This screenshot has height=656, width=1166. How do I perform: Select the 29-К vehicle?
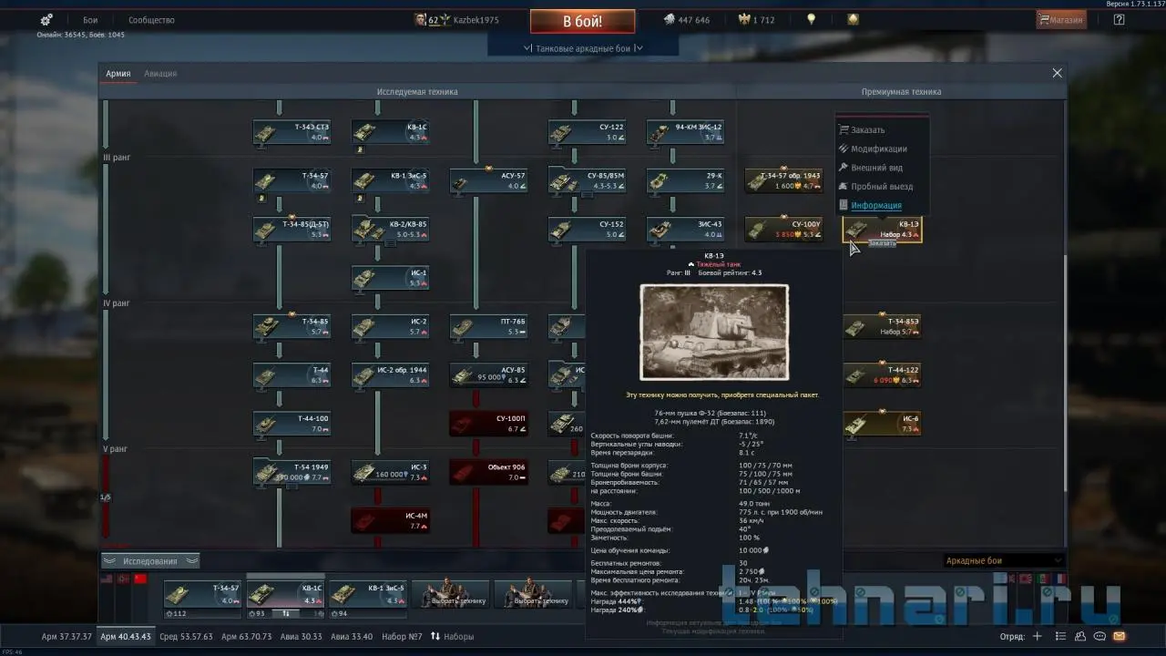[685, 180]
